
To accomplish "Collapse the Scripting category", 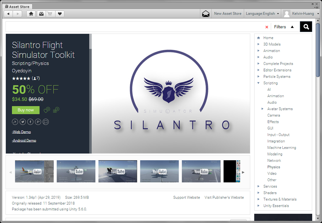I will click(258, 83).
